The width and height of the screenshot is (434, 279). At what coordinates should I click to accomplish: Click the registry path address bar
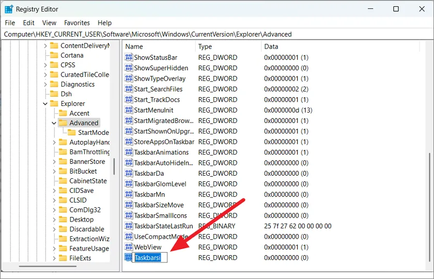(217, 34)
